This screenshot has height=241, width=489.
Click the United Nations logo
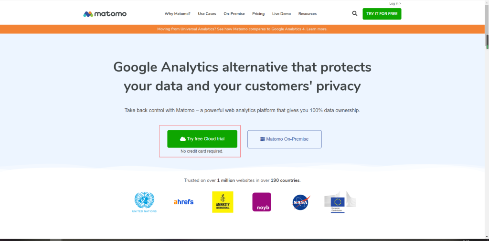144,202
